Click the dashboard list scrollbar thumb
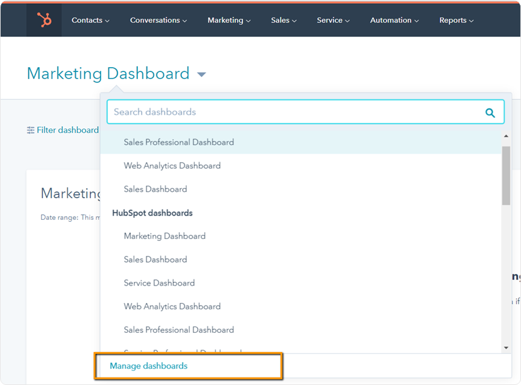The height and width of the screenshot is (385, 521). (x=506, y=175)
